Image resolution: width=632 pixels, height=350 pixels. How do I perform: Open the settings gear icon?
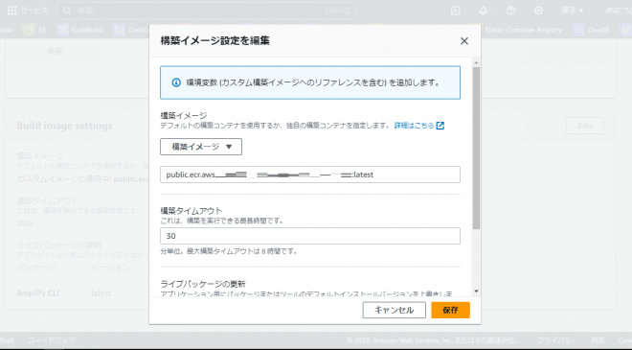click(x=538, y=11)
